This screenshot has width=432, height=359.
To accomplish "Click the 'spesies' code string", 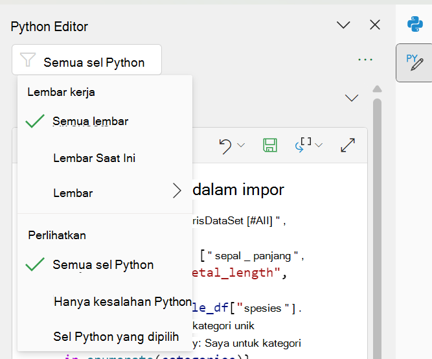I will coord(262,308).
